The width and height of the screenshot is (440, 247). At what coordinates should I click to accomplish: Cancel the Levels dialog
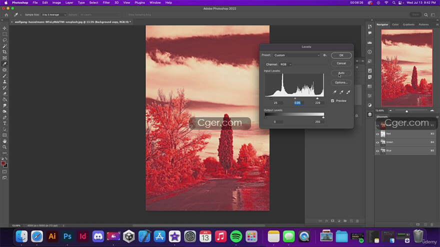(341, 63)
